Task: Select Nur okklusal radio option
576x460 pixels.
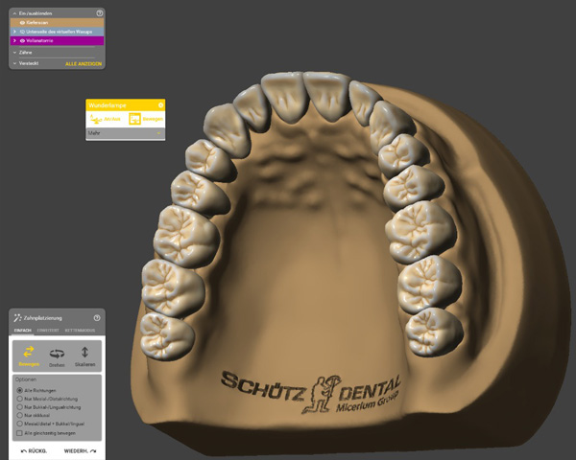Action: [x=19, y=412]
